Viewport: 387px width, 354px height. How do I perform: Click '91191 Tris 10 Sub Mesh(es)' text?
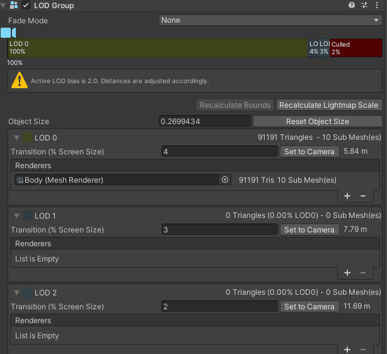287,180
